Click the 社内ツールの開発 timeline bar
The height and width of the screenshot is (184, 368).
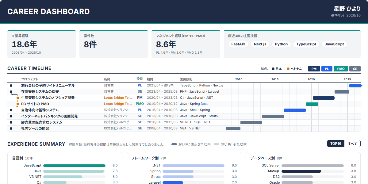233,128
